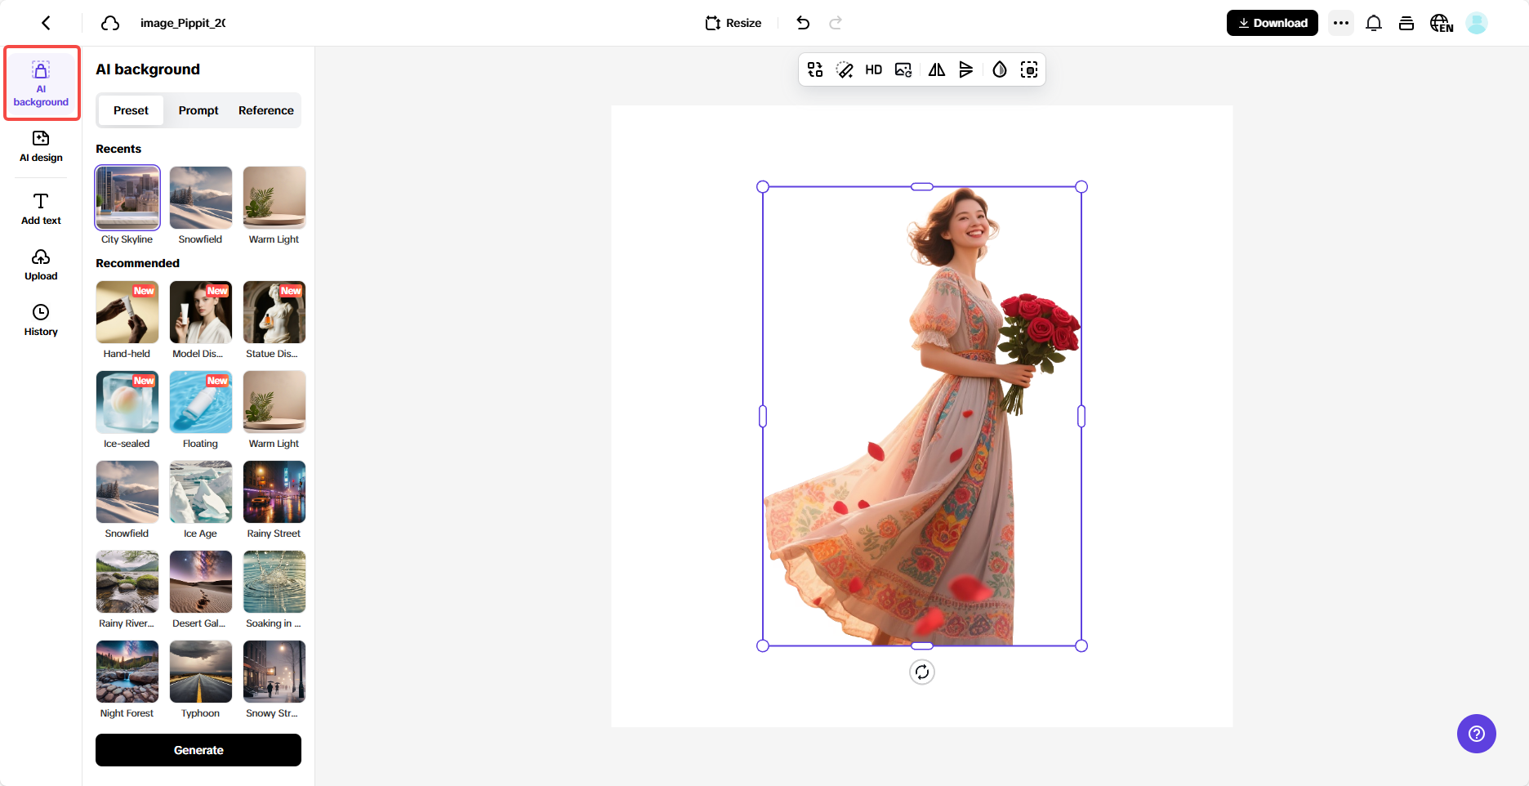
Task: Choose the Add text tool
Action: 41,208
